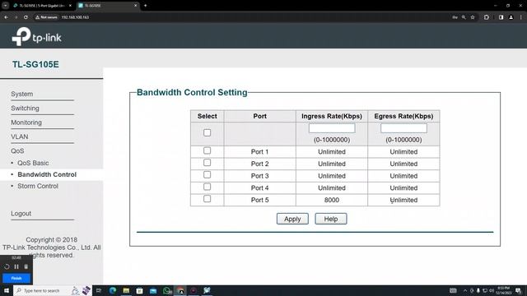Open the browser profile avatar
Screen dimensions: 527x296
511,17
